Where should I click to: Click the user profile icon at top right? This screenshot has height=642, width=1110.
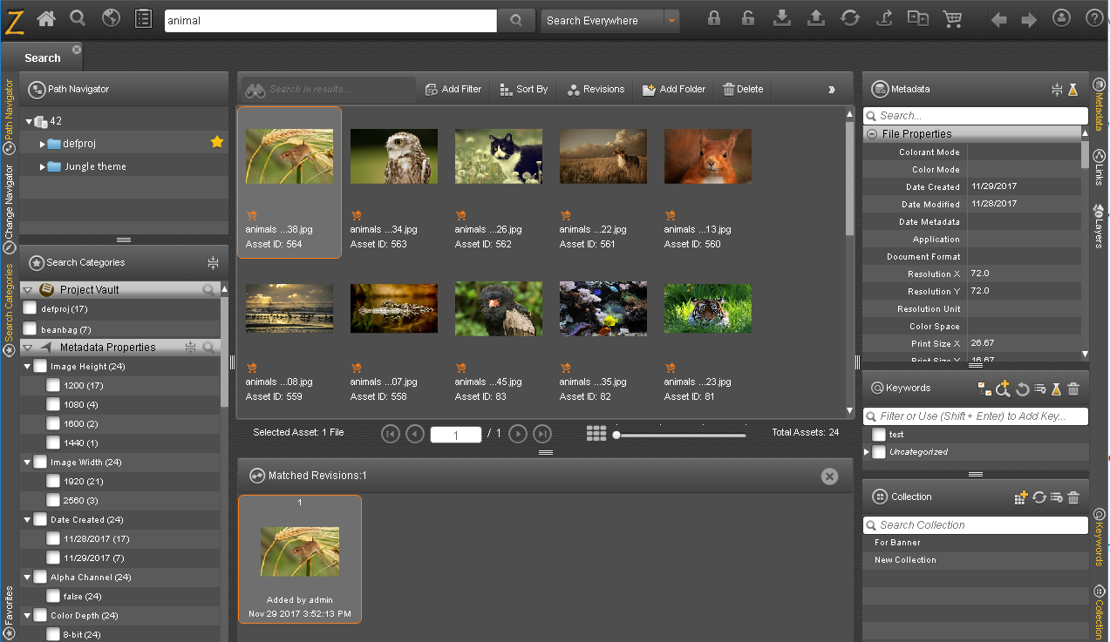coord(1061,18)
